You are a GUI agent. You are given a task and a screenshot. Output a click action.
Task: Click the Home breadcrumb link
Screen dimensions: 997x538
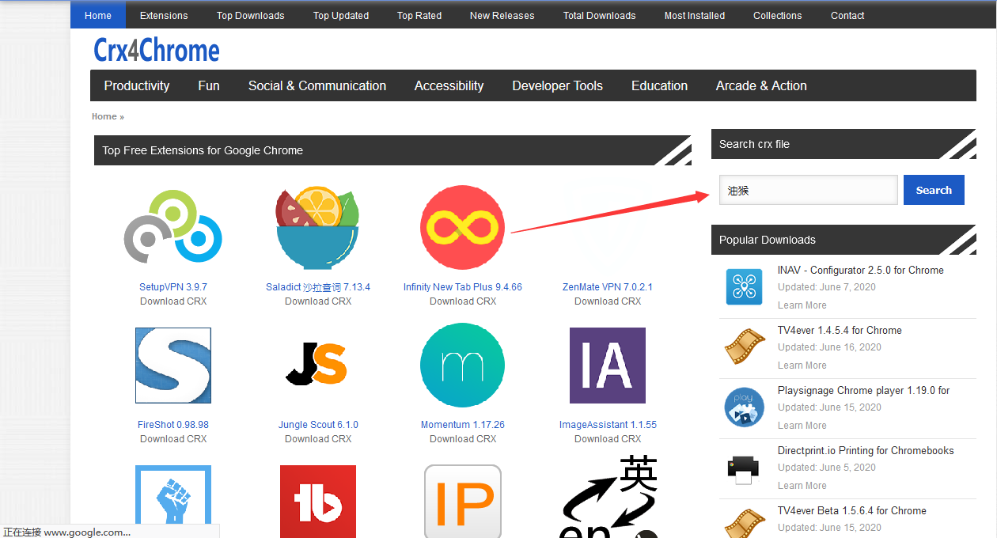pyautogui.click(x=104, y=116)
